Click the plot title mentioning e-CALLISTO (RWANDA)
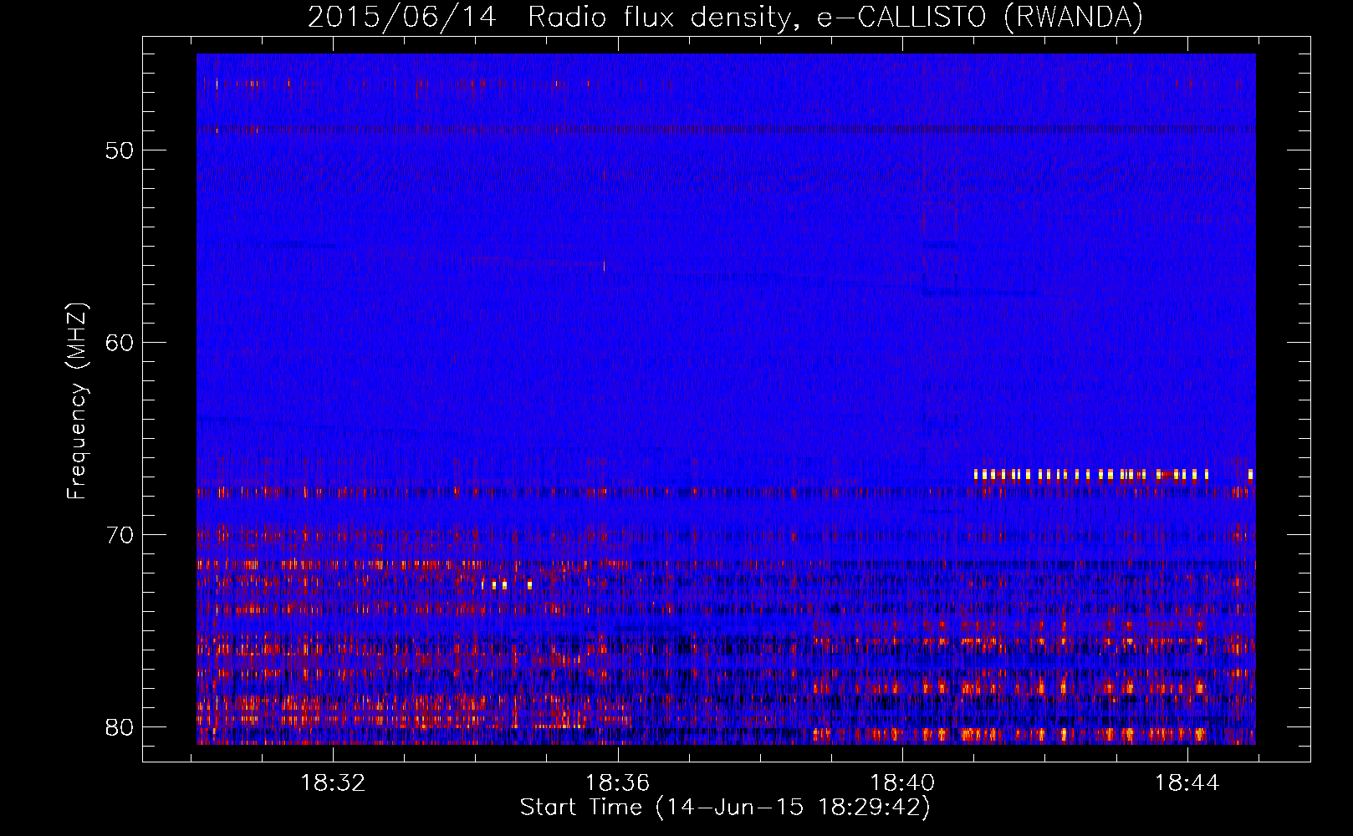Image resolution: width=1353 pixels, height=836 pixels. 725,17
